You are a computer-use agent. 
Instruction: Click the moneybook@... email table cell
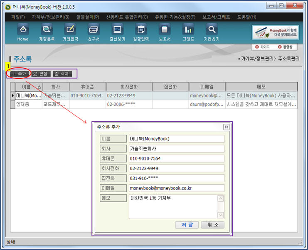tap(207, 96)
